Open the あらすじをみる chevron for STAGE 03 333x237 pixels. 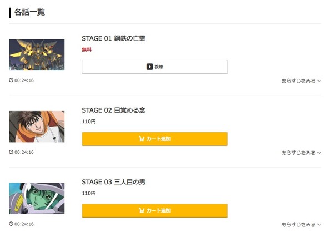(x=319, y=225)
